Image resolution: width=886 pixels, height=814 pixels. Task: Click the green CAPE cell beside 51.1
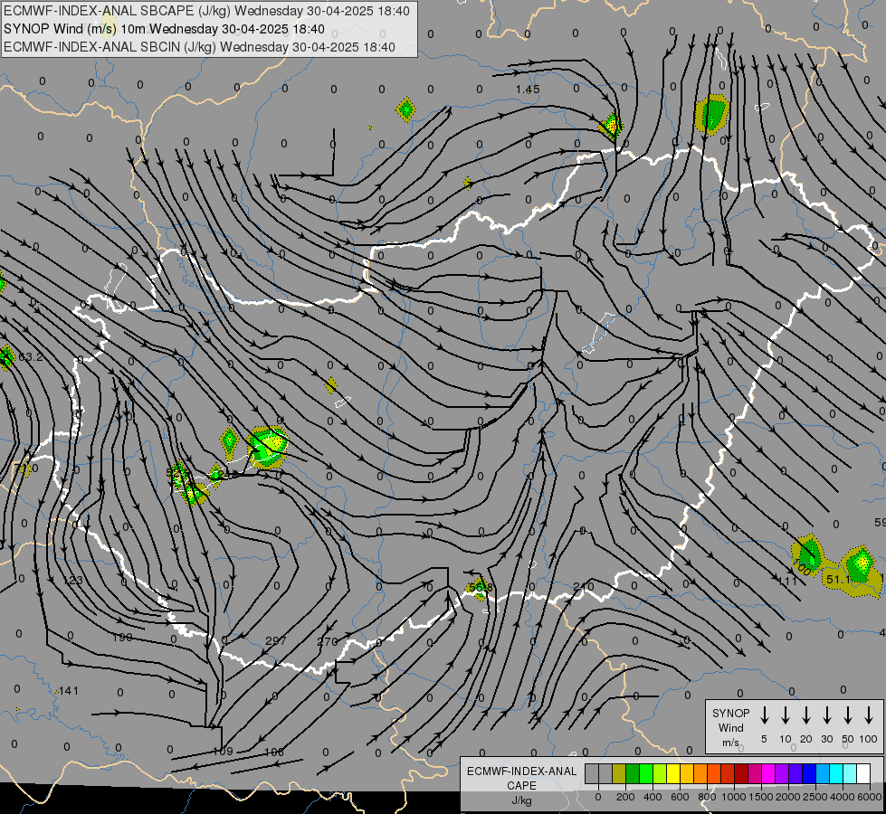[861, 566]
